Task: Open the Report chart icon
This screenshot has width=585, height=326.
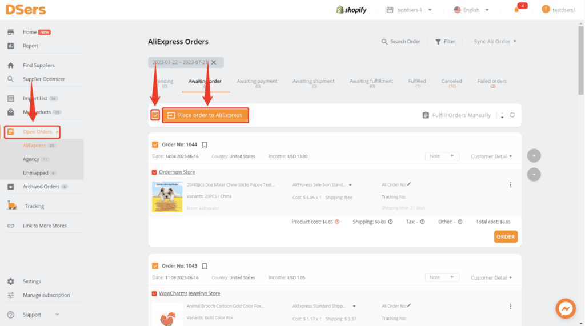Action: tap(10, 46)
